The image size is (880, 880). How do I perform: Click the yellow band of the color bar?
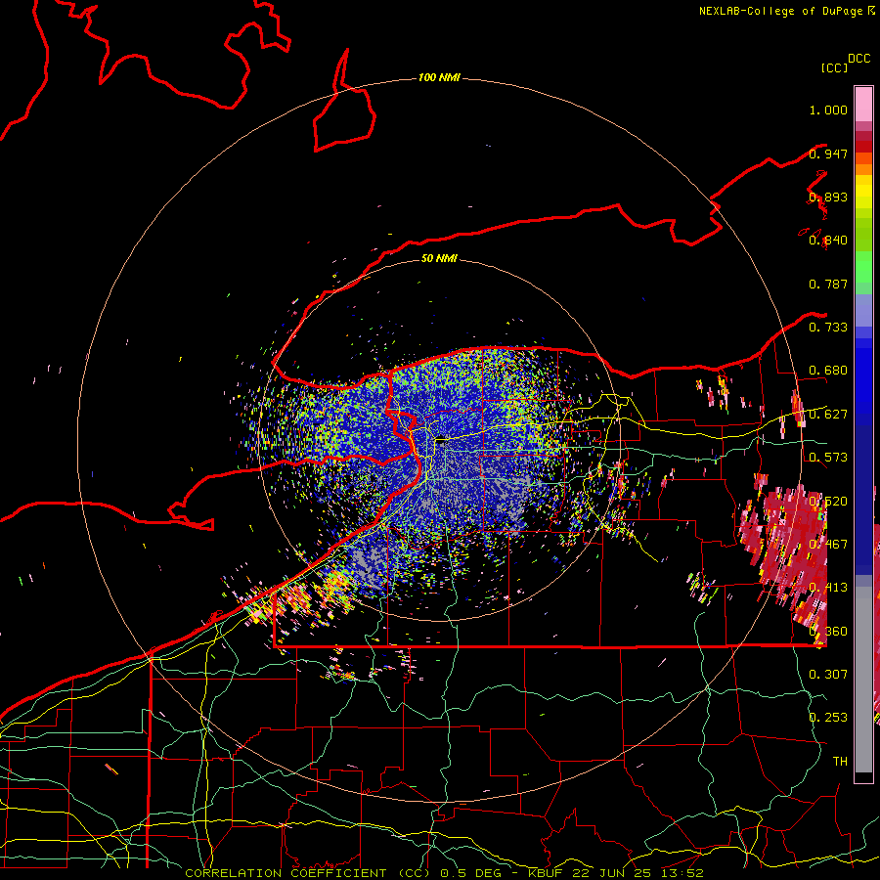pyautogui.click(x=863, y=192)
